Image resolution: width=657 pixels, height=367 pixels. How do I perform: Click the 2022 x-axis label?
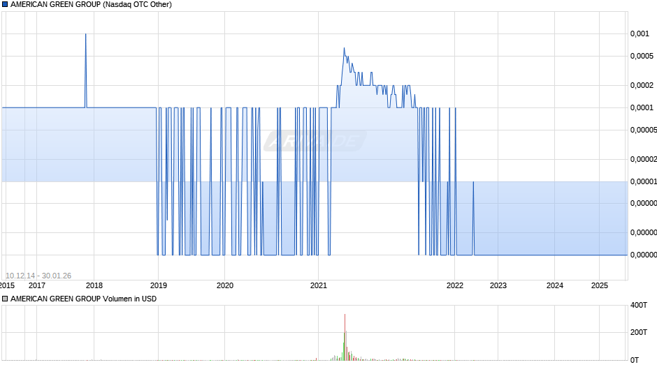[455, 285]
